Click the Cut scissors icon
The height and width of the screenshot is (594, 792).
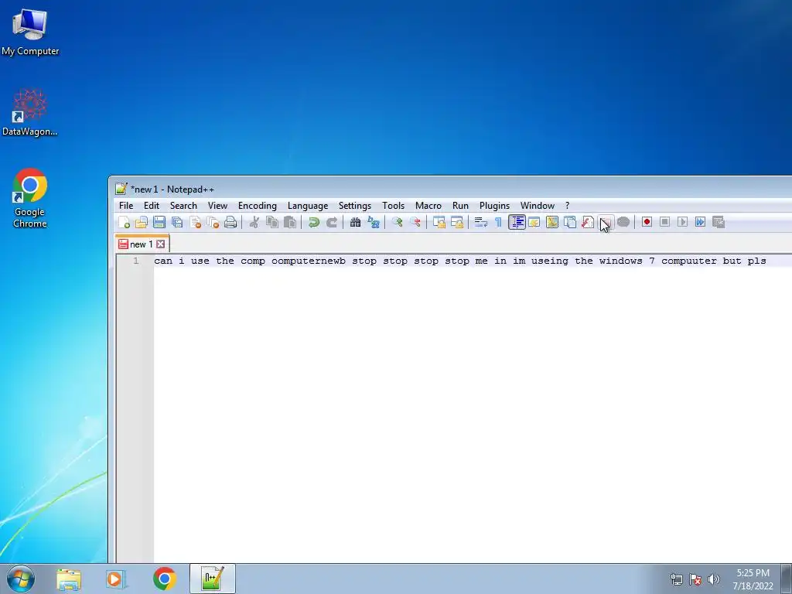(254, 222)
